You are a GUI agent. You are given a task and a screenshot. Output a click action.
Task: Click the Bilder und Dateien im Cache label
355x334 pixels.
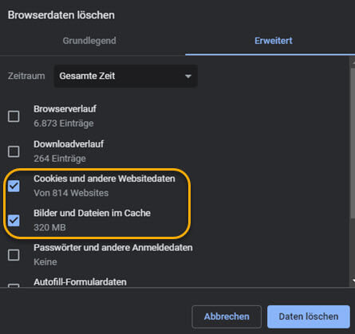tap(92, 213)
